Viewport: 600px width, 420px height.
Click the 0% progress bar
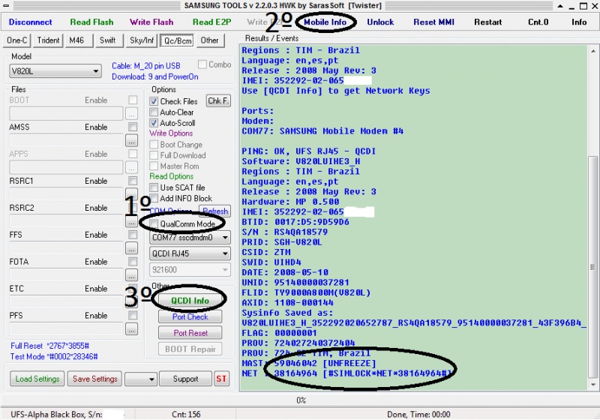301,400
